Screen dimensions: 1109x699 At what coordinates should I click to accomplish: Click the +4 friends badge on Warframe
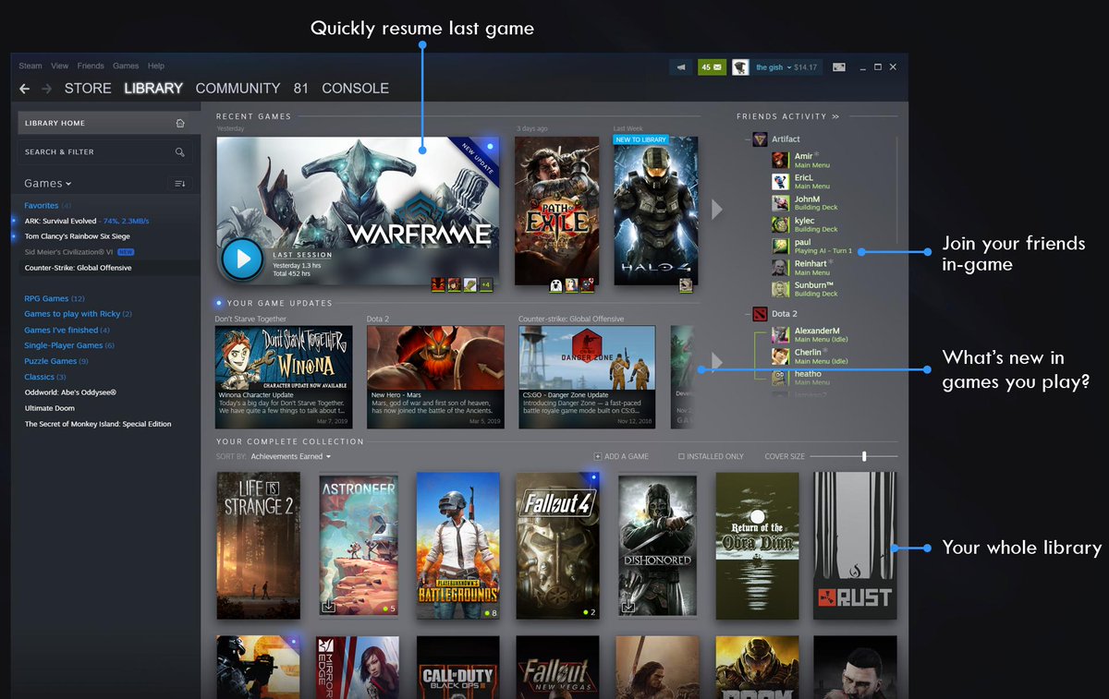tap(486, 284)
